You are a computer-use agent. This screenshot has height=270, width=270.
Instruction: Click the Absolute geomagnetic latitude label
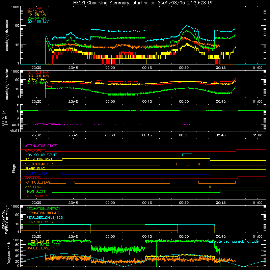(233, 241)
